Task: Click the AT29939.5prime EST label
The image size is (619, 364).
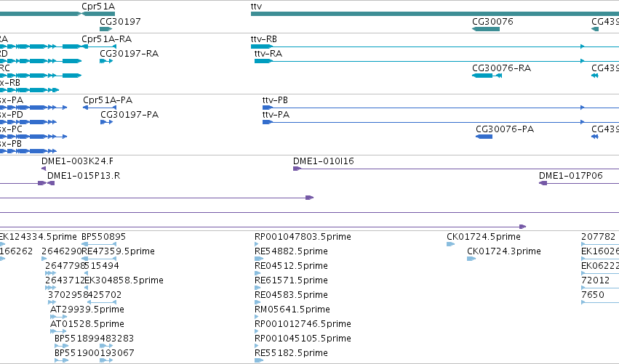Action: 87,310
